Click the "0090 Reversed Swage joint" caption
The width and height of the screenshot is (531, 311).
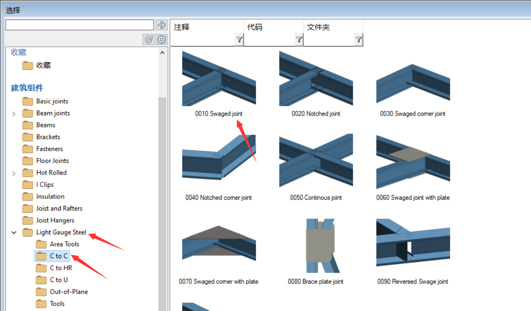(x=413, y=282)
